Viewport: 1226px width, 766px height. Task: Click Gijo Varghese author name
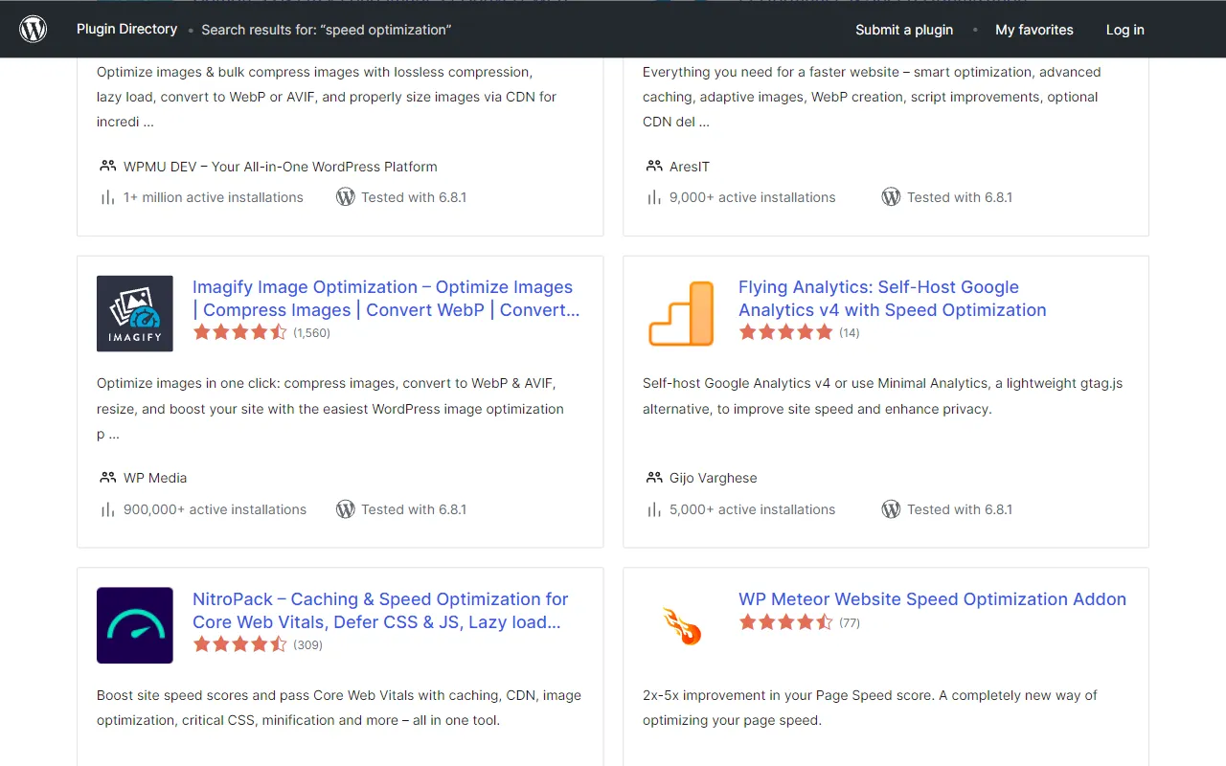[714, 478]
